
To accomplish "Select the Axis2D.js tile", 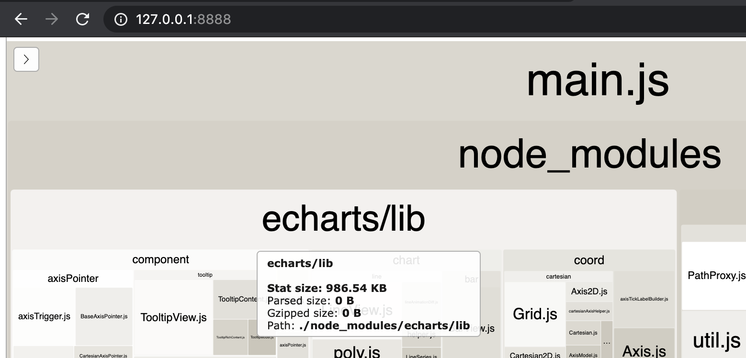I will coord(589,291).
